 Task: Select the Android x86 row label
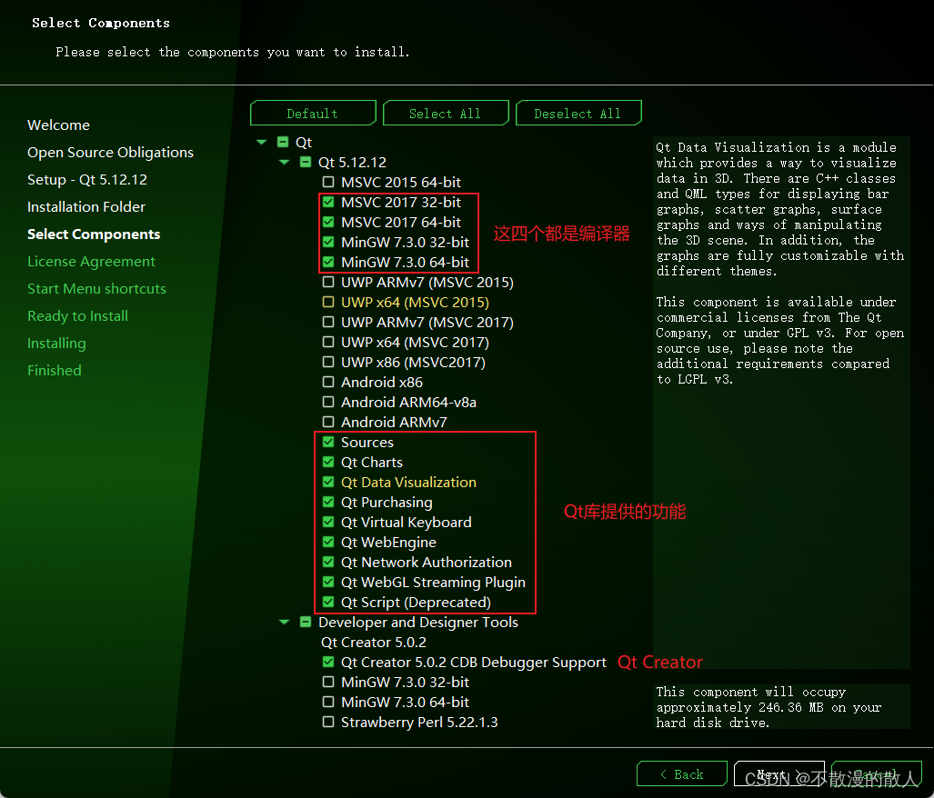[x=382, y=382]
